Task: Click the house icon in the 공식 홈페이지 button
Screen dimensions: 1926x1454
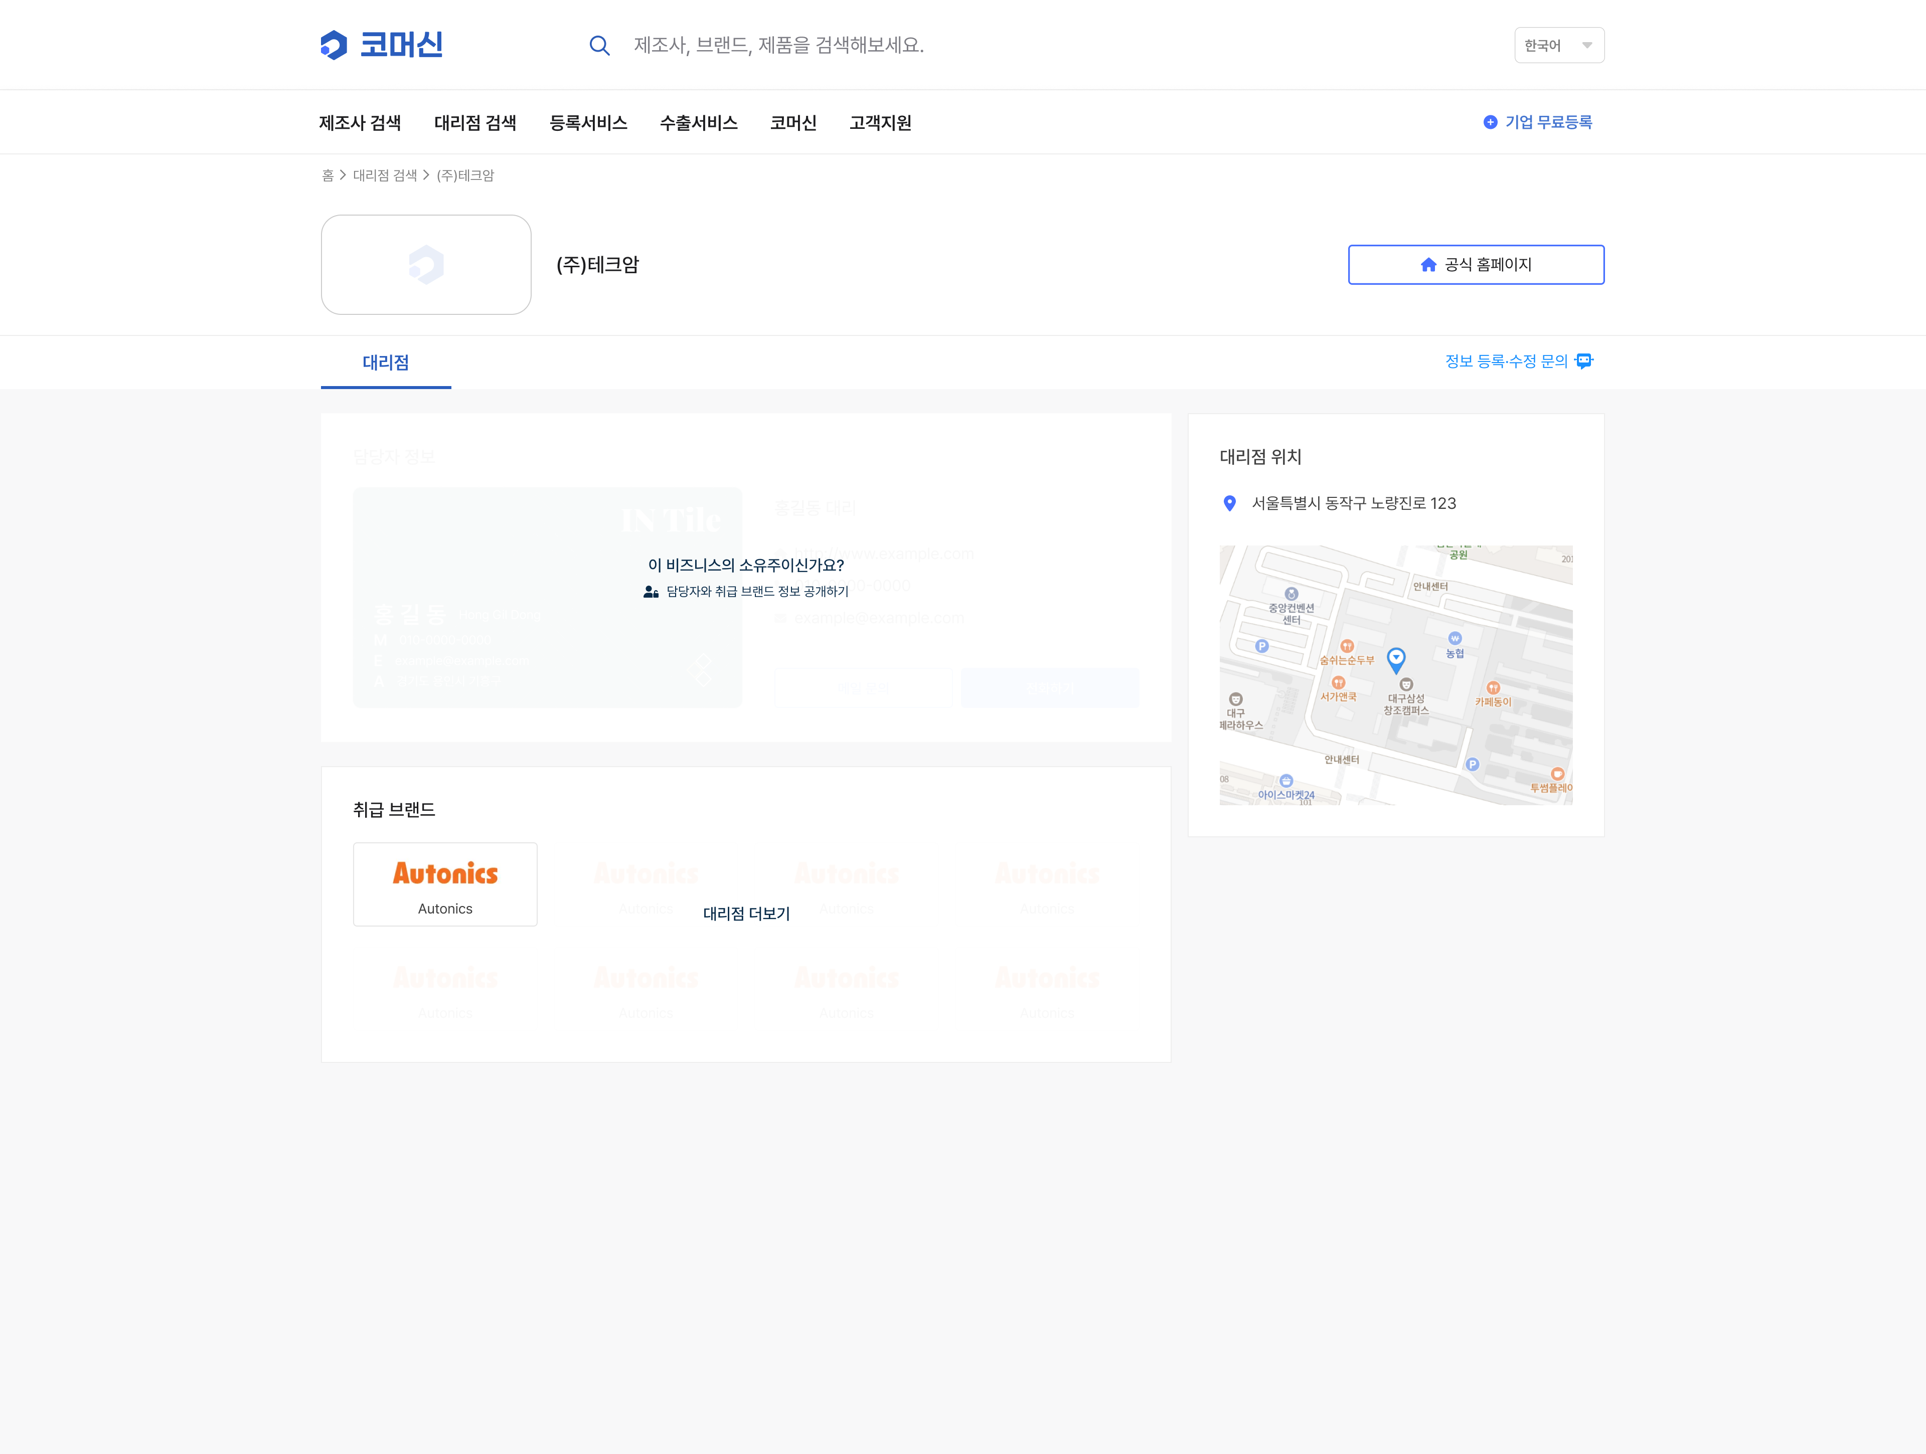Action: tap(1428, 265)
